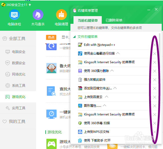Click the upgrade arrow beside 360安全卫士11

[30, 5]
